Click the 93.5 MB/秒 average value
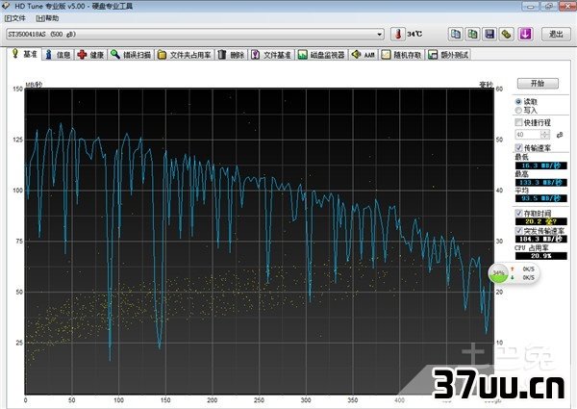 pos(540,198)
